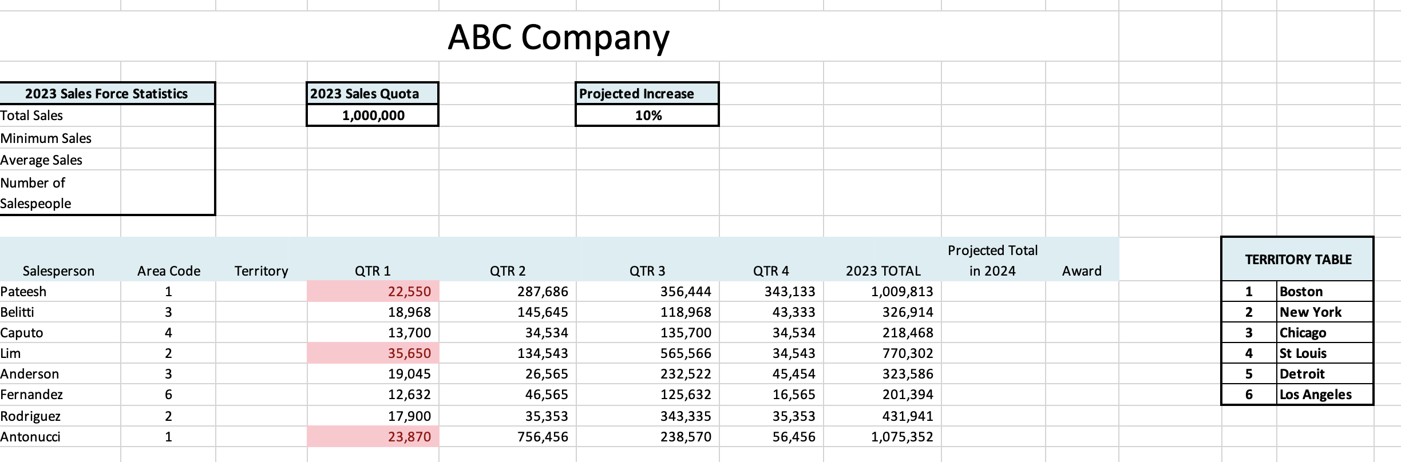
Task: Select QTR 2 value 287,686
Action: [508, 292]
